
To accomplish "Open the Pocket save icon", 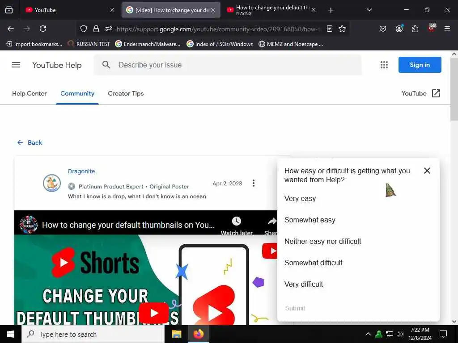I will (383, 29).
